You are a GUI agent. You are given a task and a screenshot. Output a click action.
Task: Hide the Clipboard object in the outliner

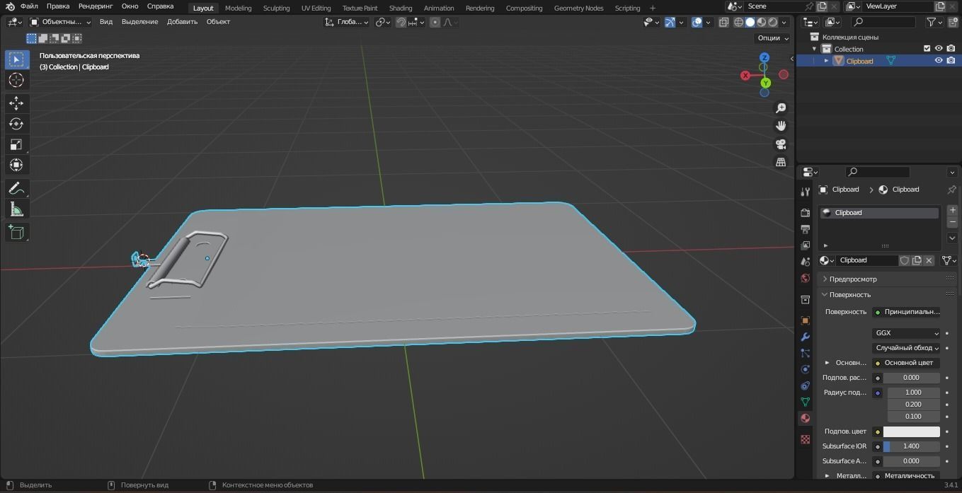coord(939,60)
